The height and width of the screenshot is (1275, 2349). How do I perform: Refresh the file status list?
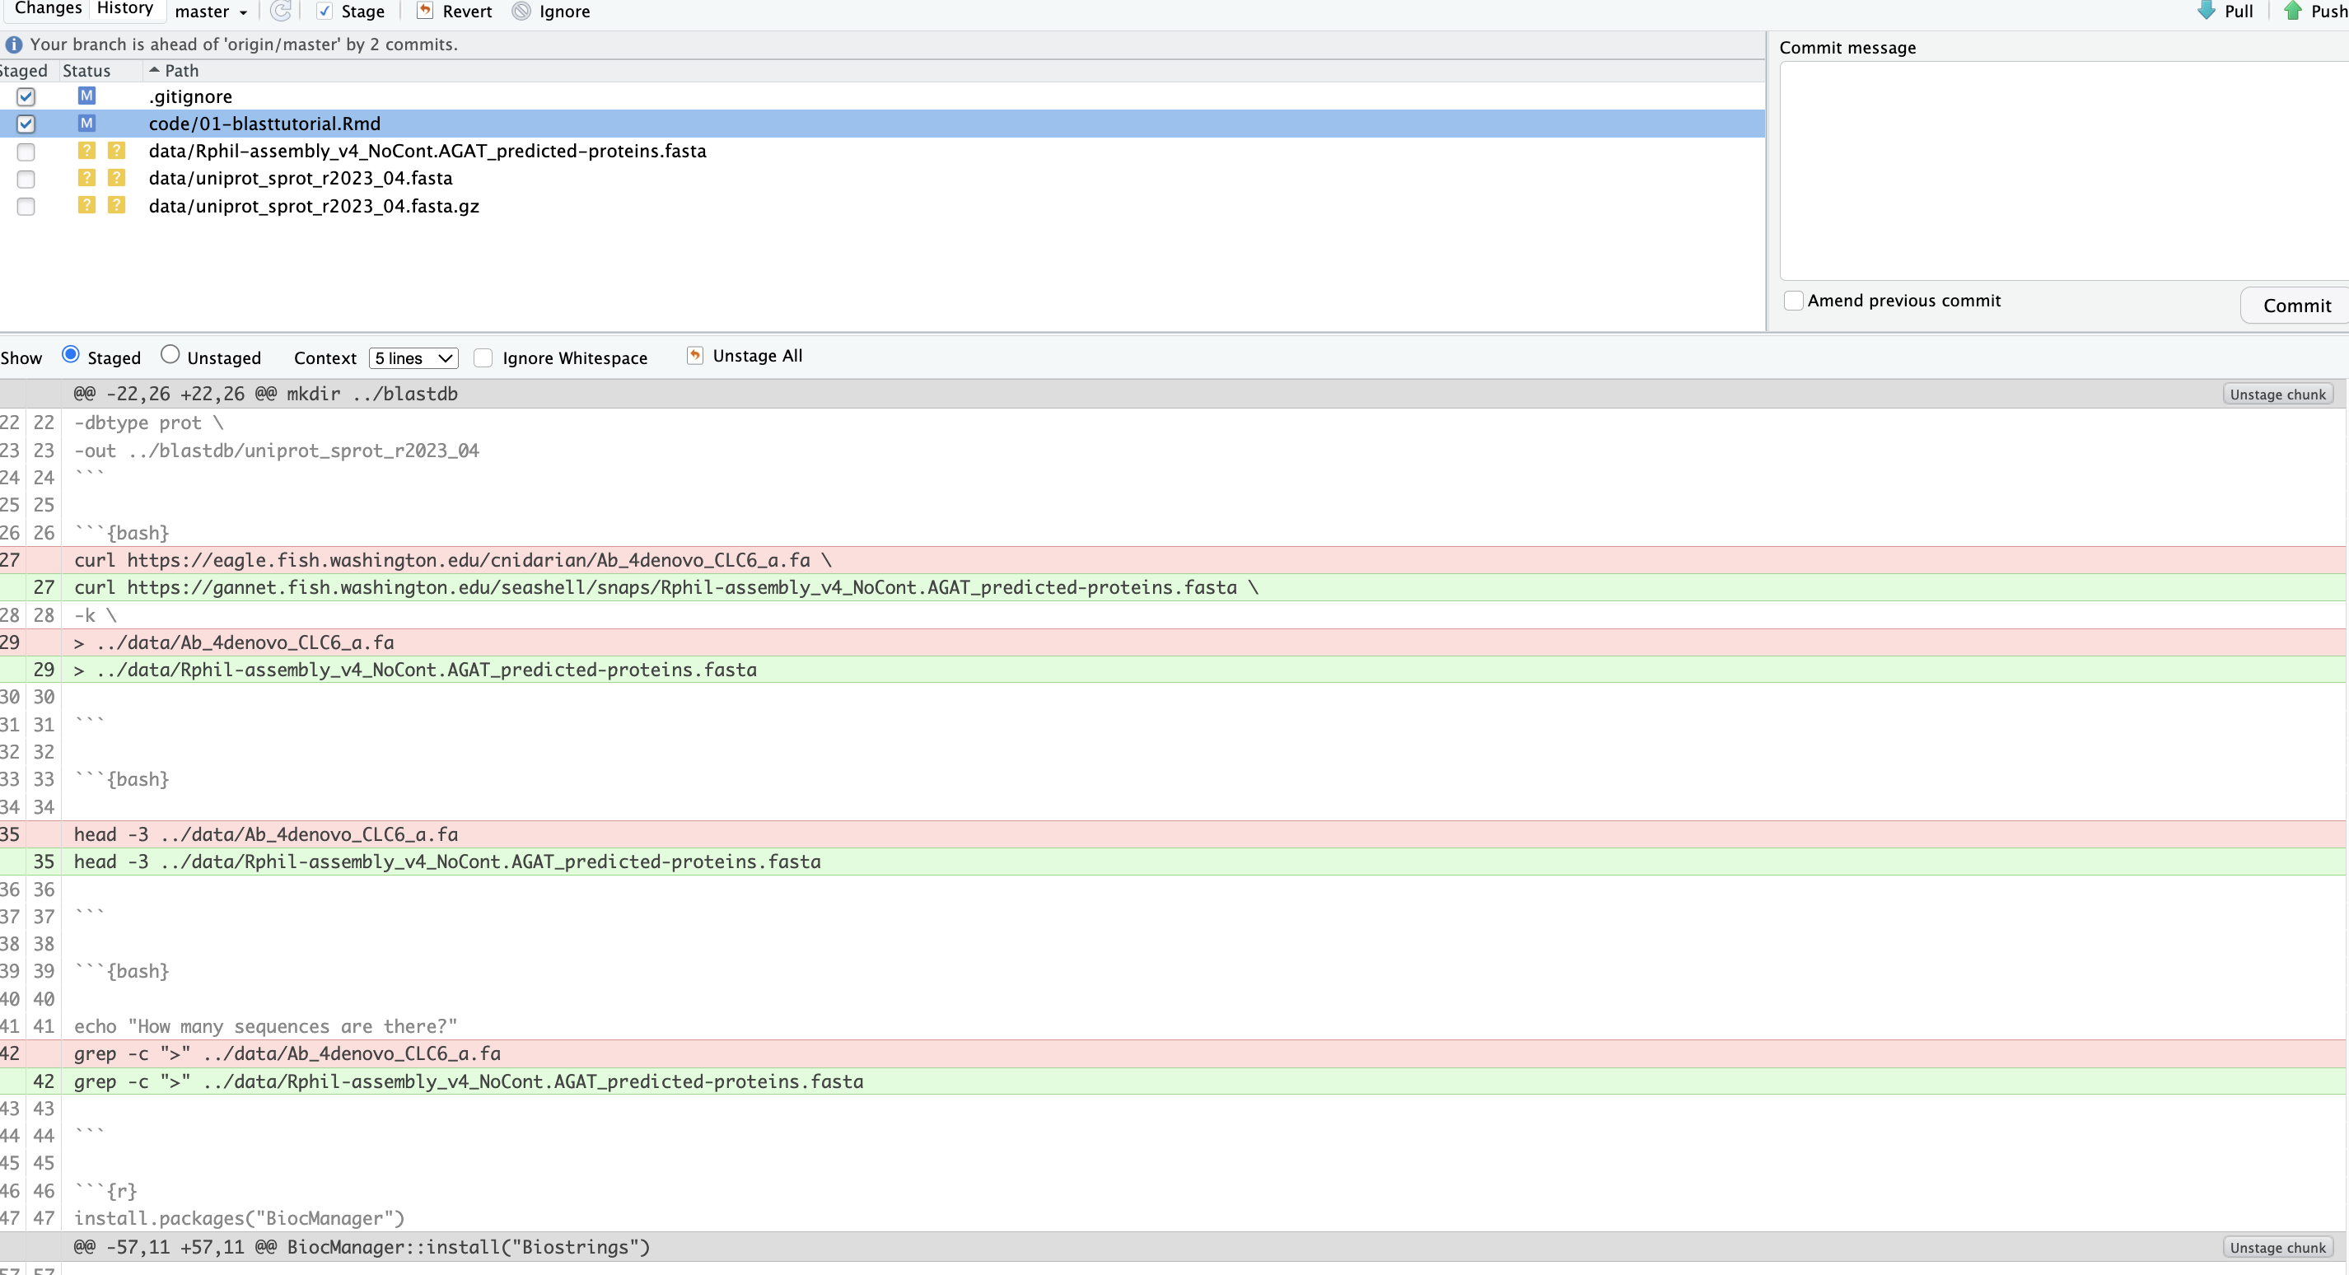280,11
